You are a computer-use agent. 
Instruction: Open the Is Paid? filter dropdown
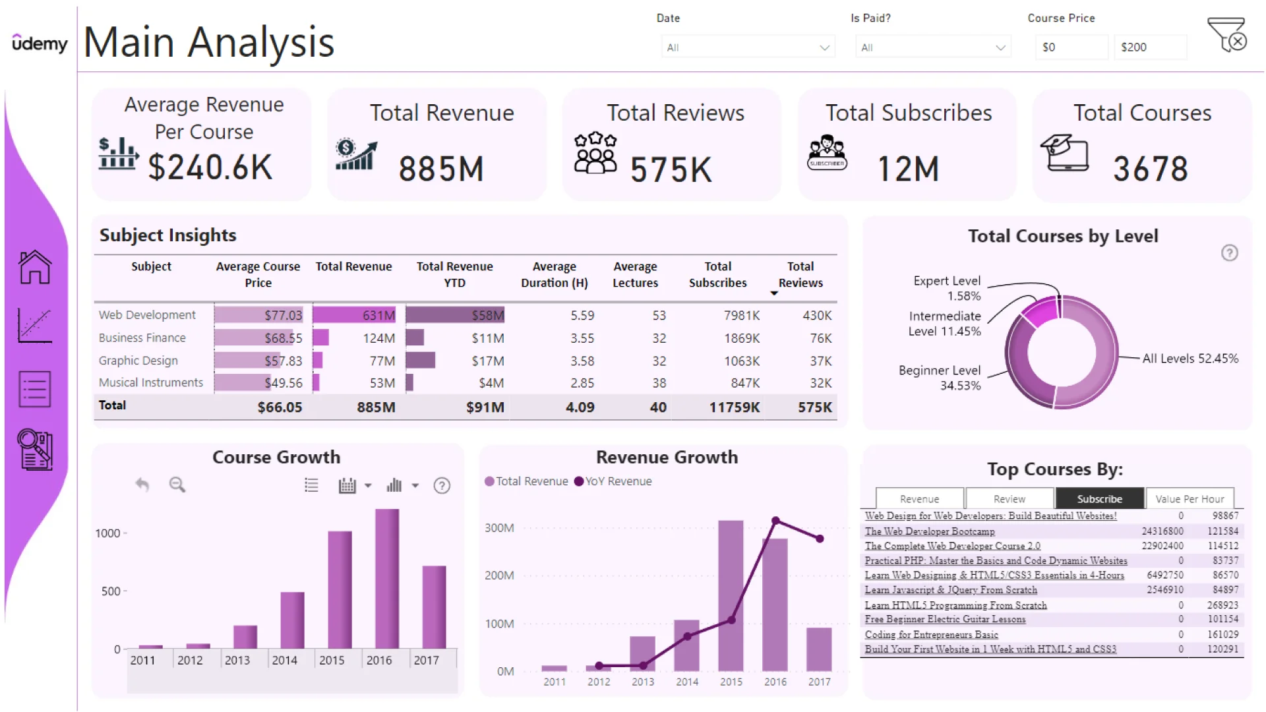933,47
